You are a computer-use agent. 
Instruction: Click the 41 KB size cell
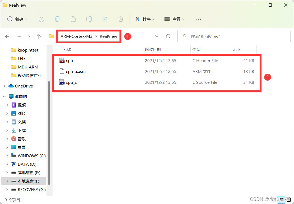point(249,61)
